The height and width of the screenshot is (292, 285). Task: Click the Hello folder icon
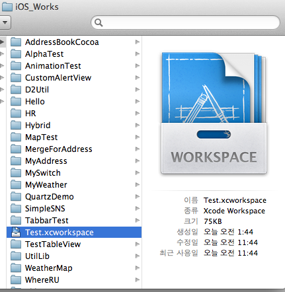16,101
